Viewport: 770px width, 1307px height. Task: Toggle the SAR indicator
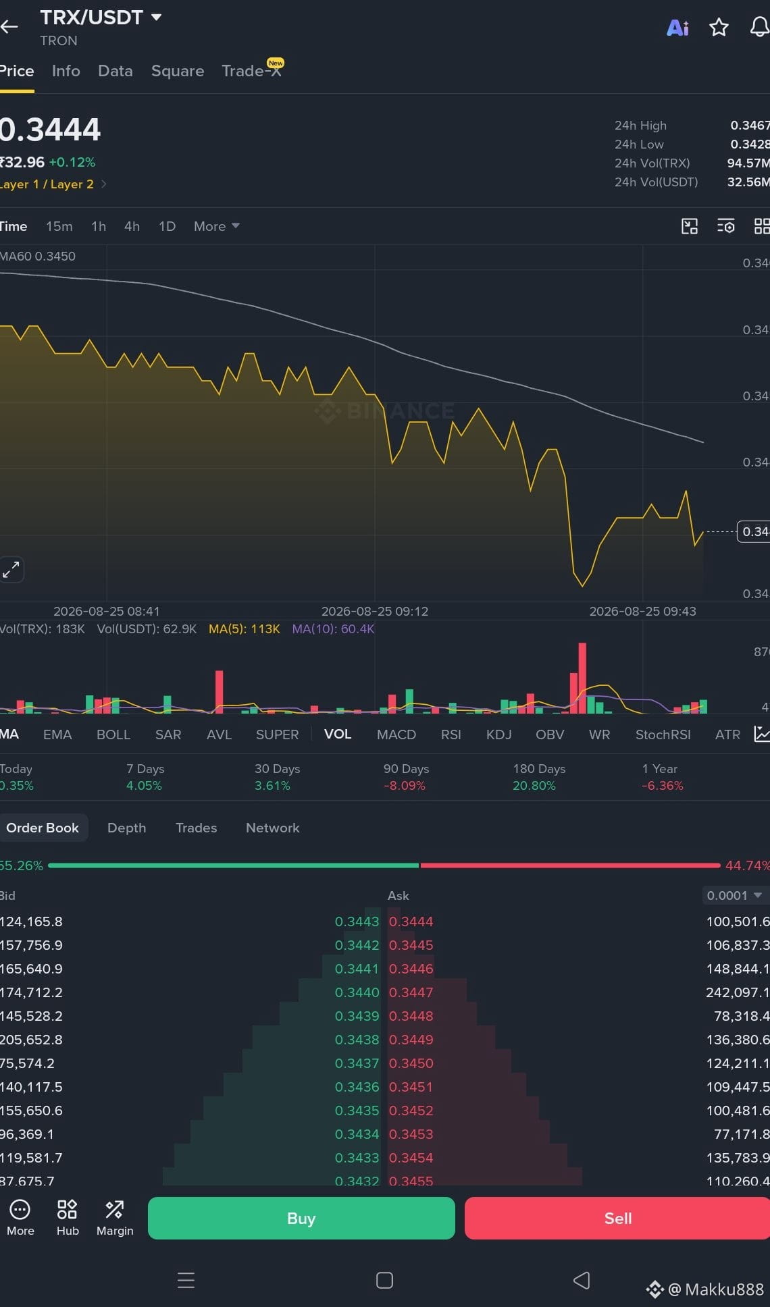pyautogui.click(x=168, y=734)
